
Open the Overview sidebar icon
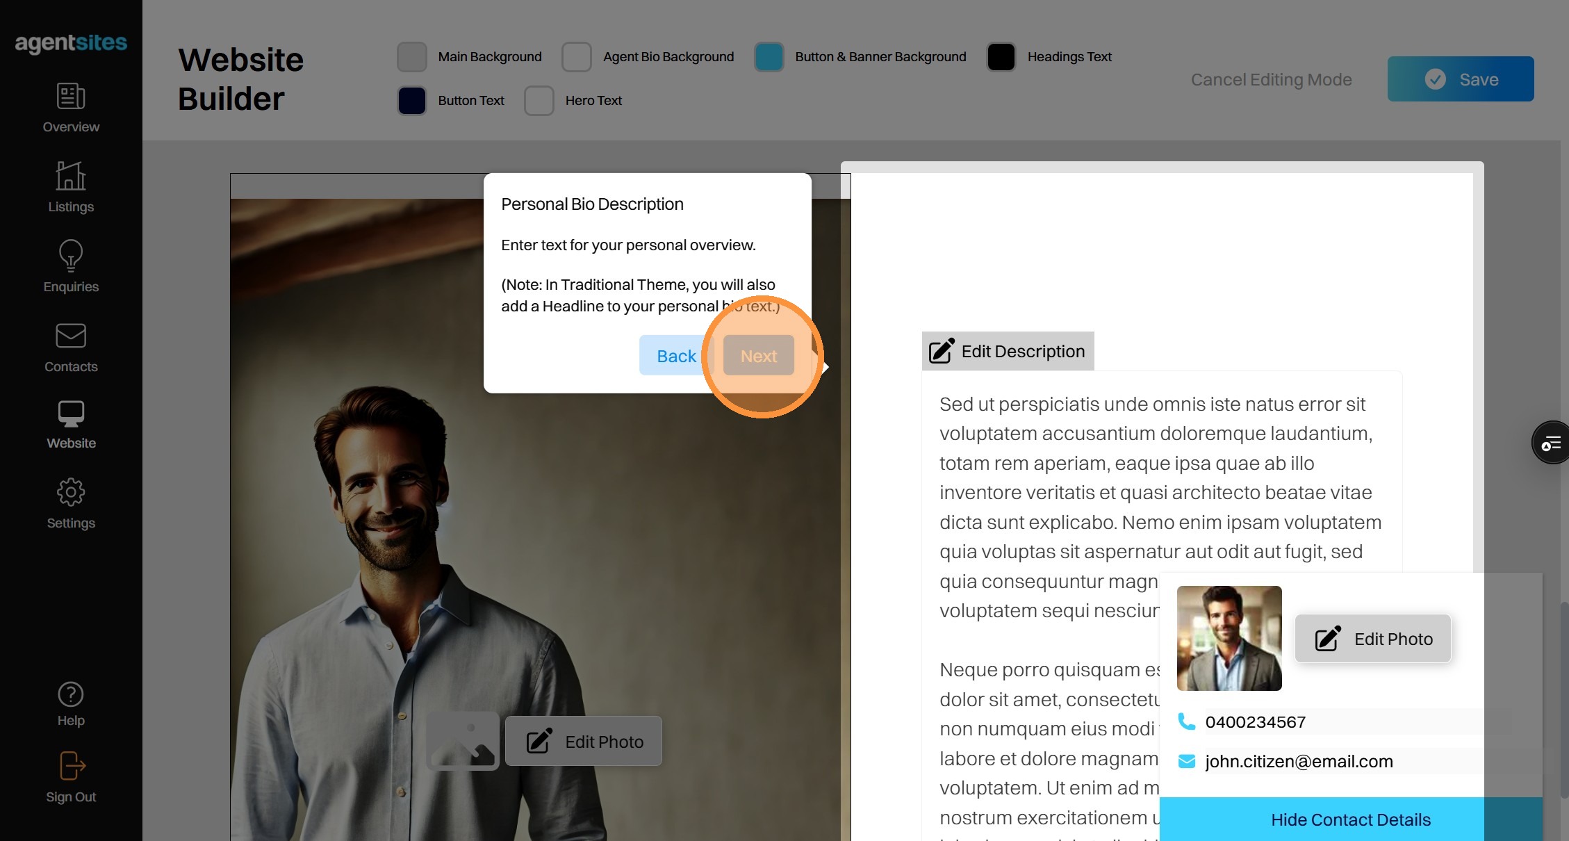[x=71, y=97]
